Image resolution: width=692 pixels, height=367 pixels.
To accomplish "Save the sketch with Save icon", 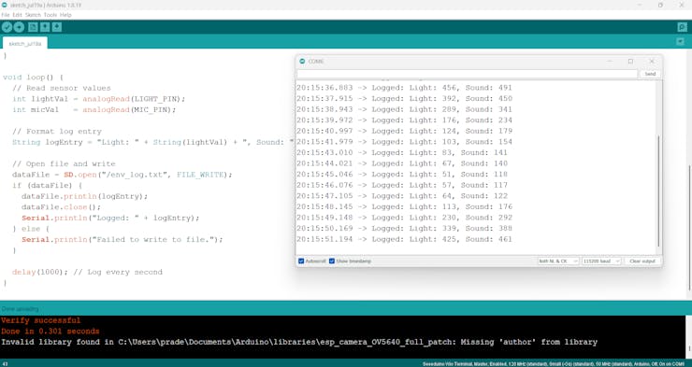I will tap(57, 27).
